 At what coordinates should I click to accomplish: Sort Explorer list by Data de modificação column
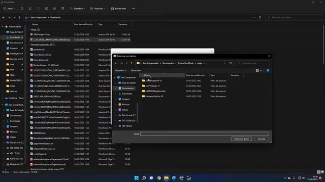point(83,24)
